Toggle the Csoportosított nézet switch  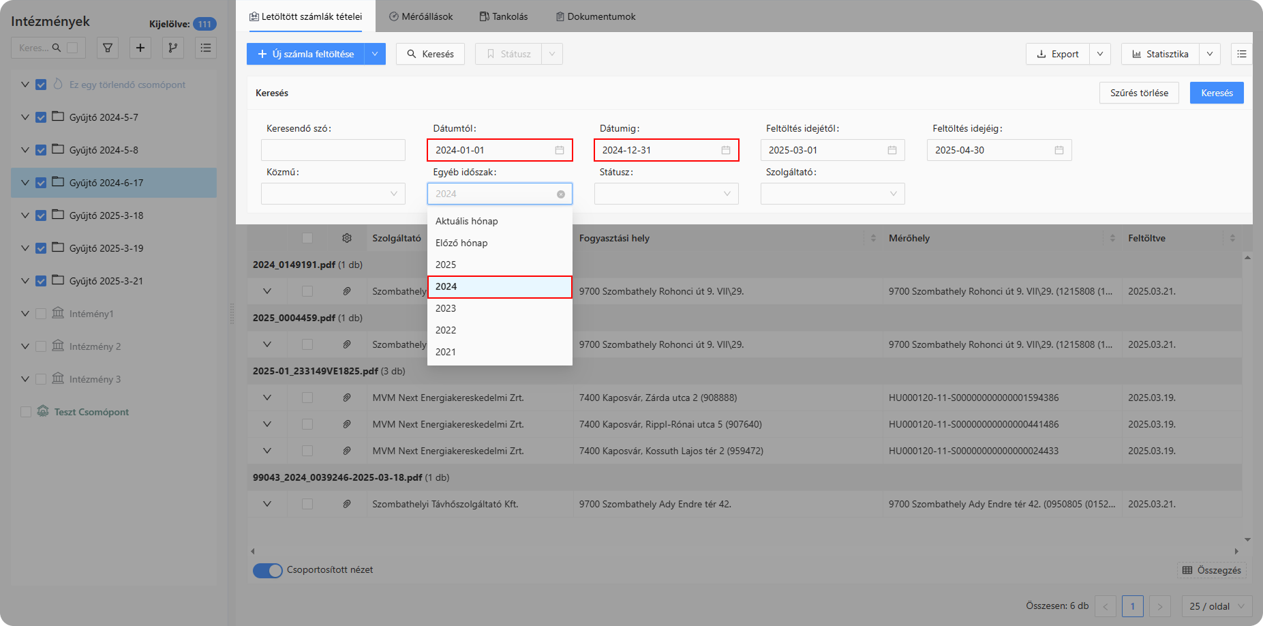pyautogui.click(x=267, y=570)
